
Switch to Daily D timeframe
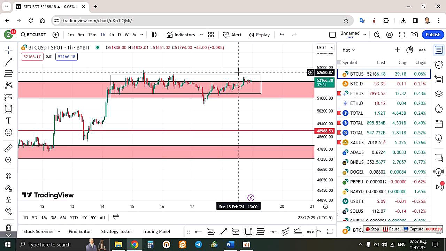(119, 35)
